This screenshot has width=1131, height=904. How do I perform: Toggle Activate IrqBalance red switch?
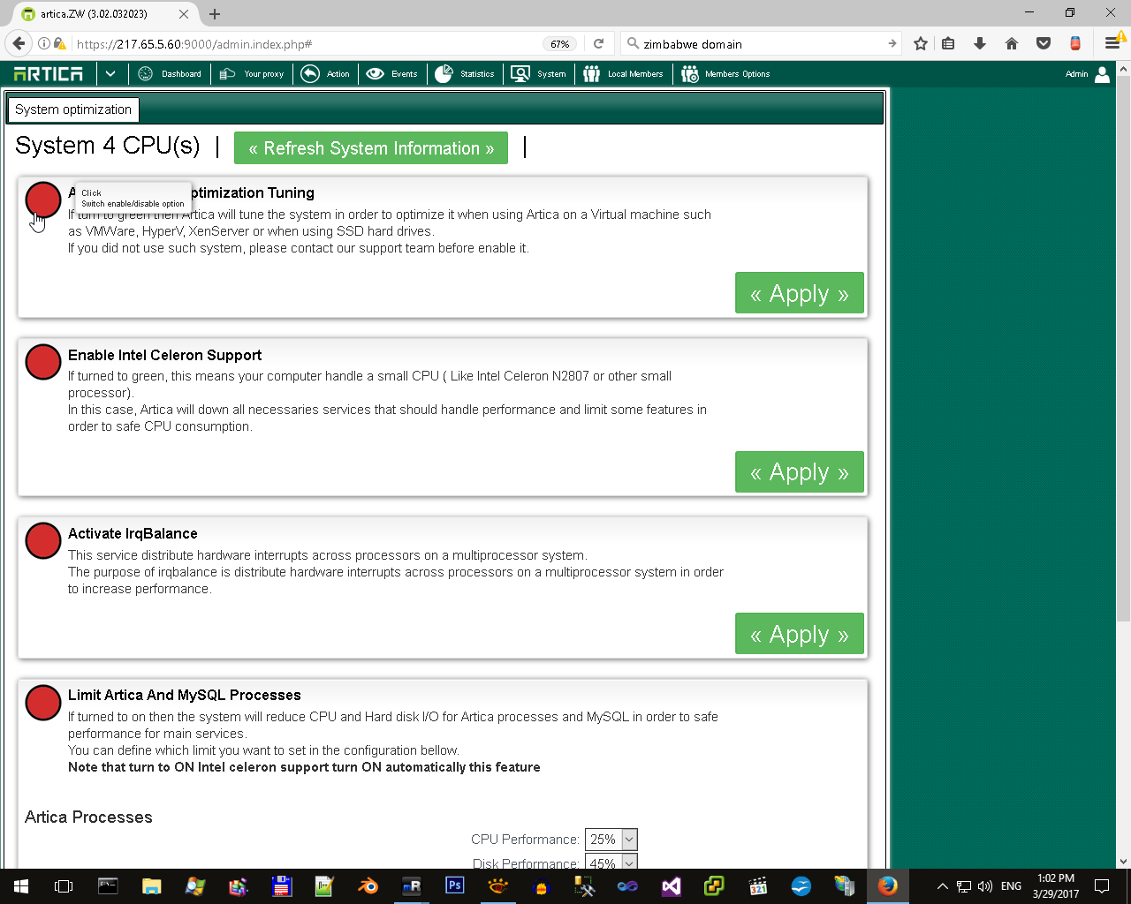pos(42,540)
